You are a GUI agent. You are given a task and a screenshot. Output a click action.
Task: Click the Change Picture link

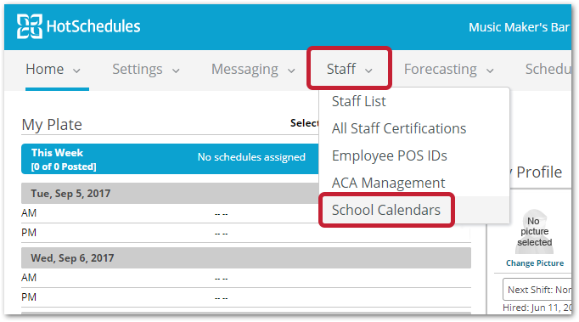click(535, 263)
